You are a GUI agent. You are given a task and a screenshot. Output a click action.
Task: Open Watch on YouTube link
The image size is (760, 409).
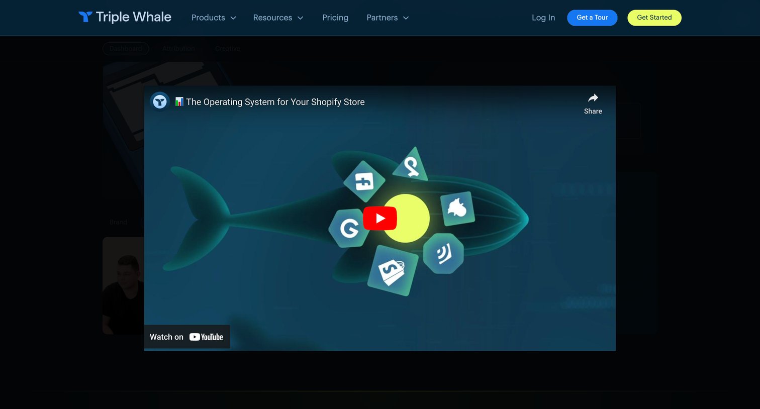coord(187,337)
